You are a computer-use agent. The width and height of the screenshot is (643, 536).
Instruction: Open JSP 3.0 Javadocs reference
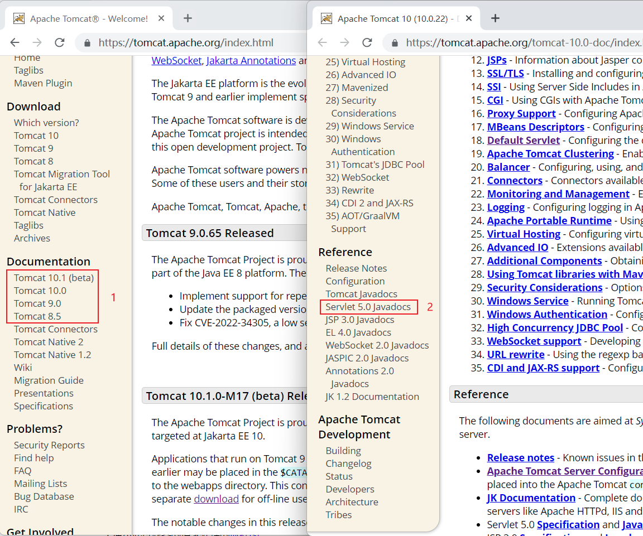[x=360, y=320]
